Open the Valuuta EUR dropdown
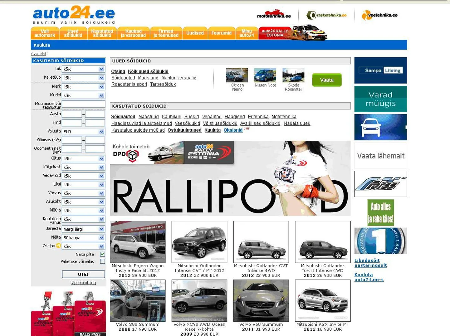This screenshot has width=450, height=336. (83, 132)
